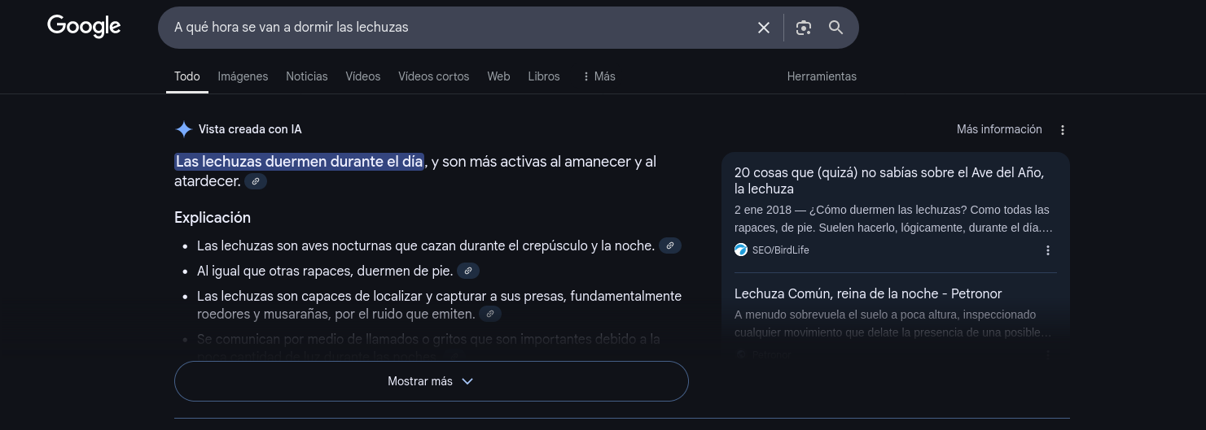Click bullet 'Las lechuzas son aves nocturnas'
1206x430 pixels.
pos(426,245)
